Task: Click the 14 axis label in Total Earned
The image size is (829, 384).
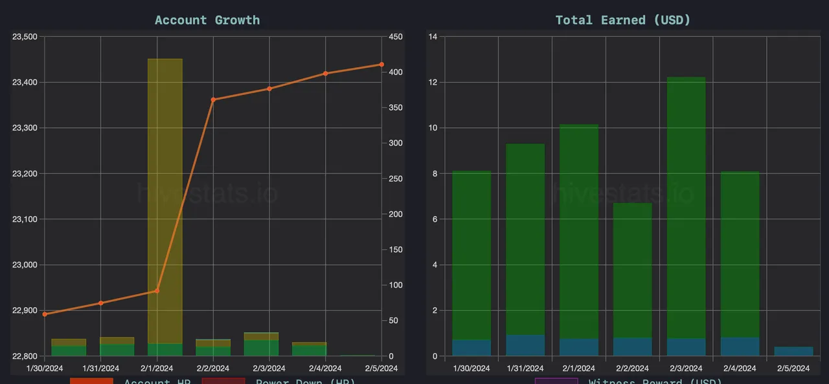Action: tap(433, 37)
